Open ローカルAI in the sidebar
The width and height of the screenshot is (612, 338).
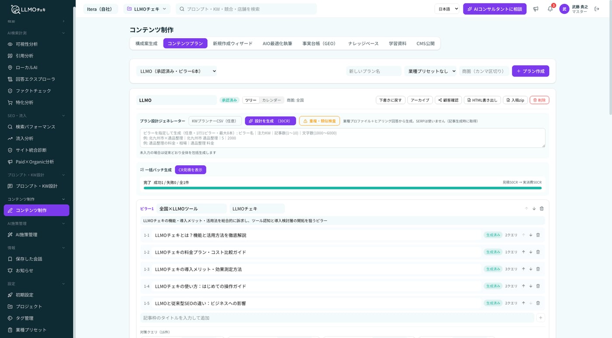pyautogui.click(x=36, y=67)
